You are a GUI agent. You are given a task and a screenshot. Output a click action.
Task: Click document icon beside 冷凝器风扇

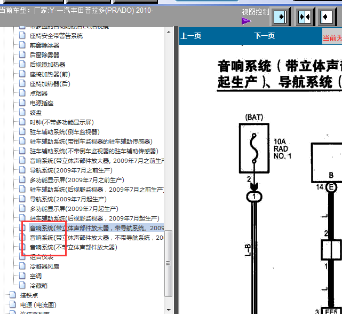(22, 266)
